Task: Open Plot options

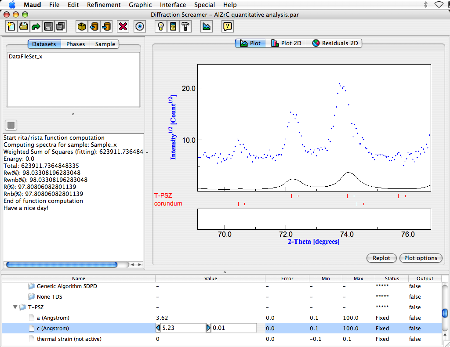Action: coord(421,258)
